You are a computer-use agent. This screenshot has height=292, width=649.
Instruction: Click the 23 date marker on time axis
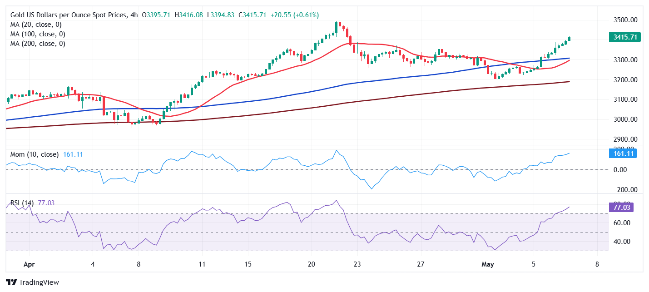357,264
